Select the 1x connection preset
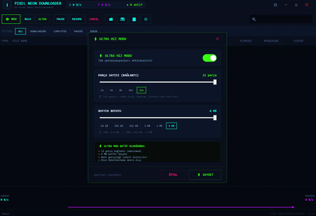This screenshot has width=316, height=216. point(102,90)
